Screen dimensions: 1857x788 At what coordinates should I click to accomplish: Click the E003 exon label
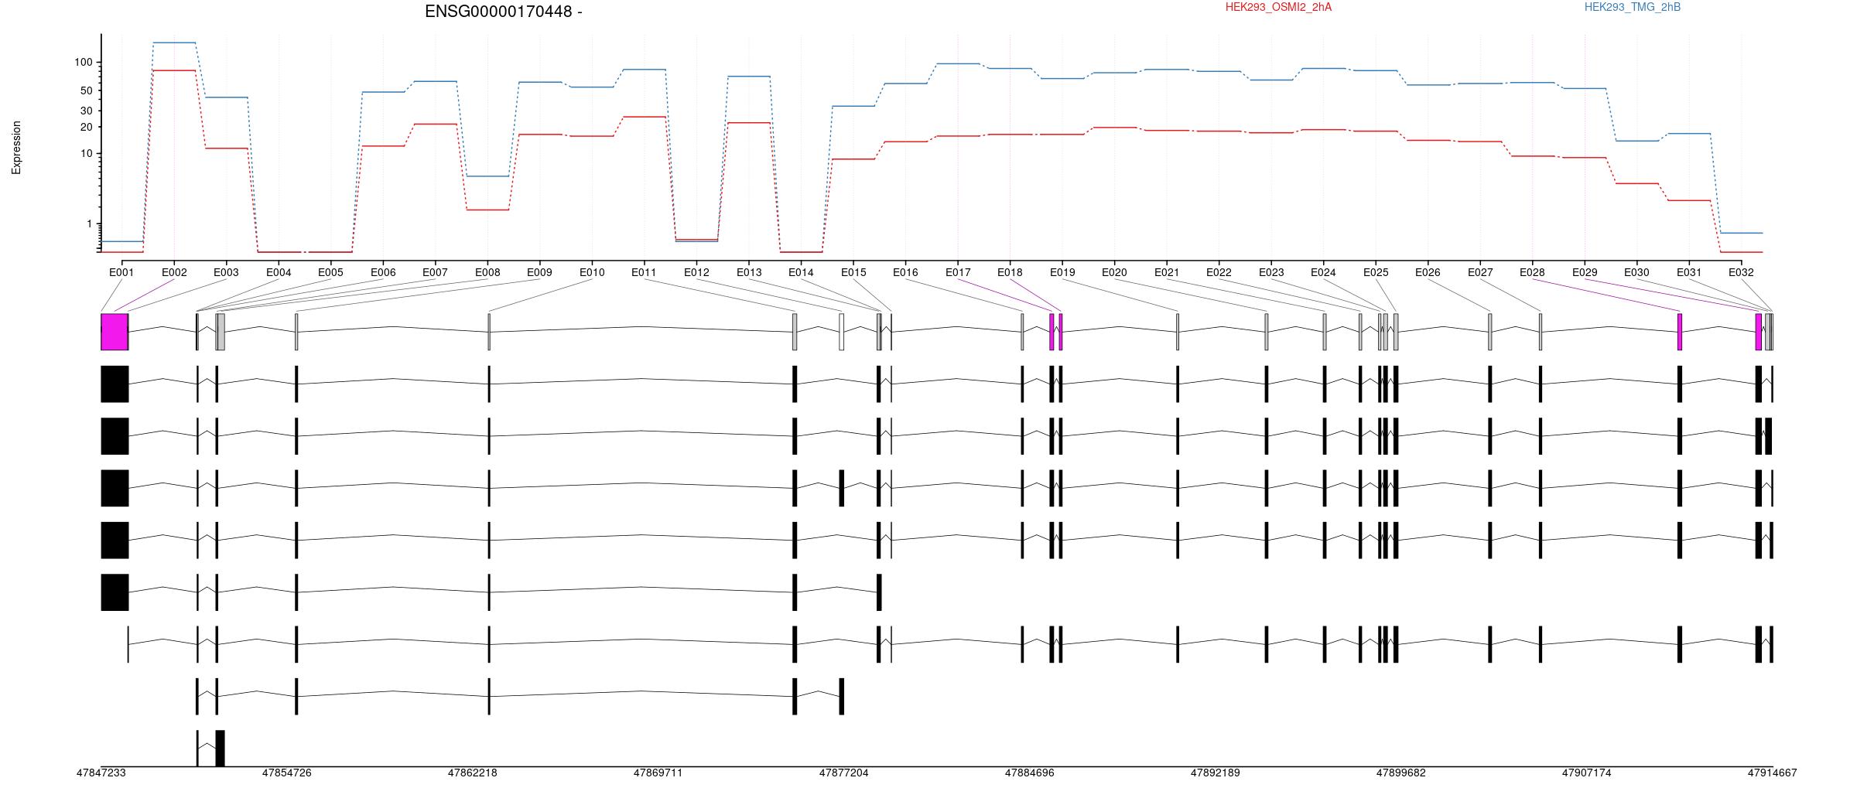[226, 272]
